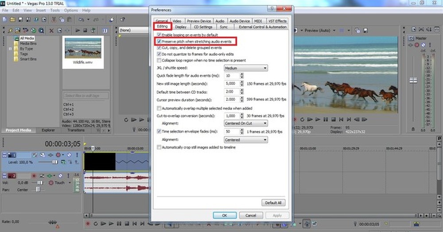Switch to the Display tab in Preferences

coord(181,27)
